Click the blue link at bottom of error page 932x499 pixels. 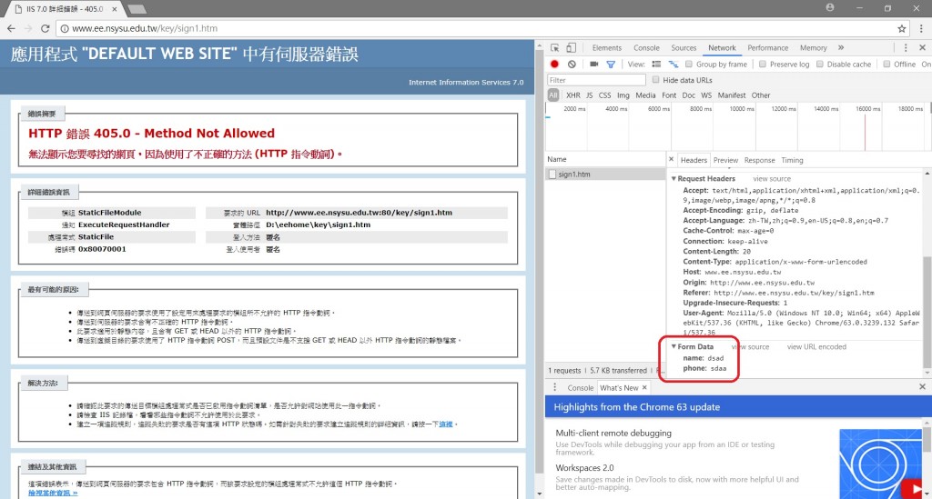(x=52, y=493)
